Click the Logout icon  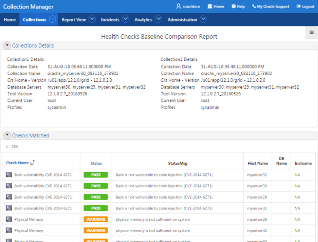coord(299,6)
